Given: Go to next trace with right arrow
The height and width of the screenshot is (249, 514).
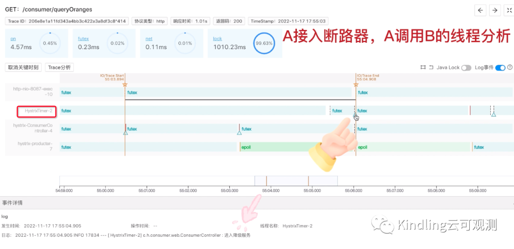Looking at the screenshot, I should pos(495,10).
